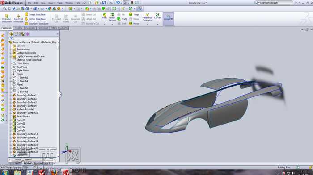Image resolution: width=313 pixels, height=175 pixels.
Task: Open the Tools menu
Action: [x=59, y=3]
